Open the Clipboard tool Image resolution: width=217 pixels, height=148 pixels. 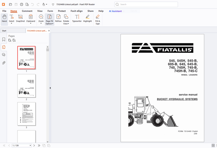[30, 18]
